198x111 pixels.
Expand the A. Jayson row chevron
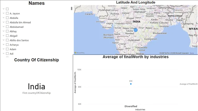3,13
